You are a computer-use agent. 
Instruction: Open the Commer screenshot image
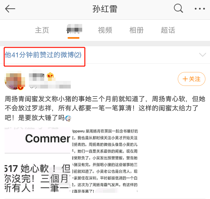pyautogui.click(x=37, y=160)
